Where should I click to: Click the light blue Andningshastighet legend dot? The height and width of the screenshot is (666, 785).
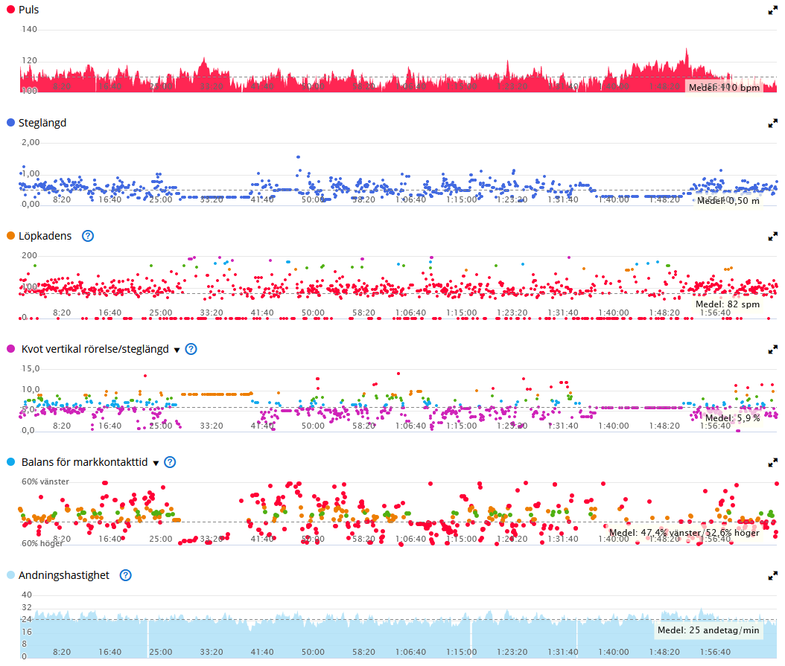click(x=10, y=575)
